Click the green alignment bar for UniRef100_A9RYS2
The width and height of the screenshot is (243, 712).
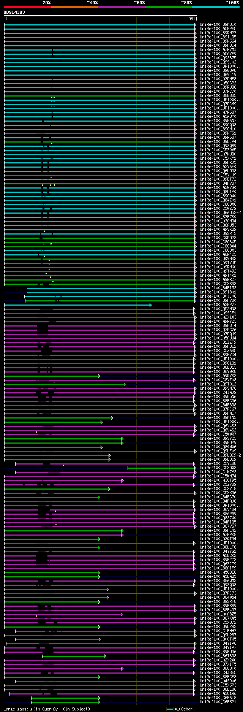[x=52, y=376]
